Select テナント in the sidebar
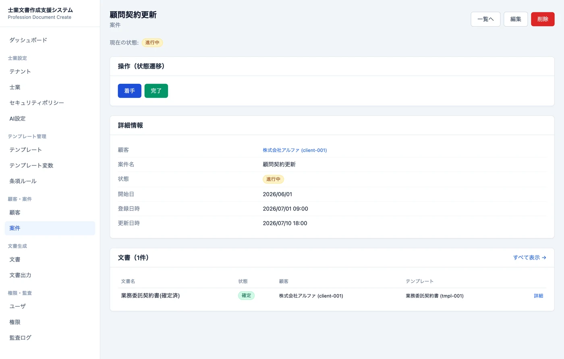This screenshot has width=564, height=359. tap(50, 72)
